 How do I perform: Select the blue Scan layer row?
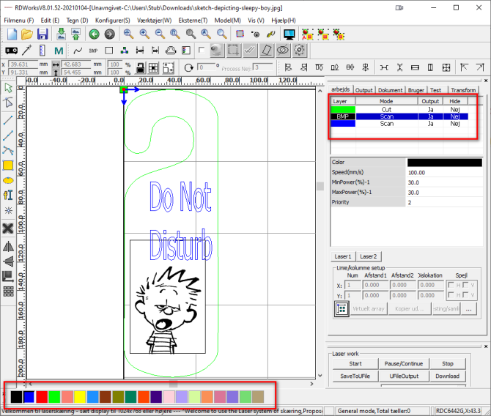pyautogui.click(x=399, y=124)
